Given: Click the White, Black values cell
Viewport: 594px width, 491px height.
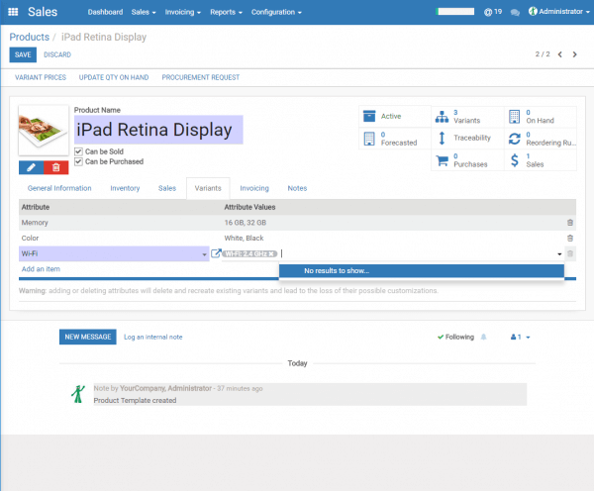Looking at the screenshot, I should (244, 238).
